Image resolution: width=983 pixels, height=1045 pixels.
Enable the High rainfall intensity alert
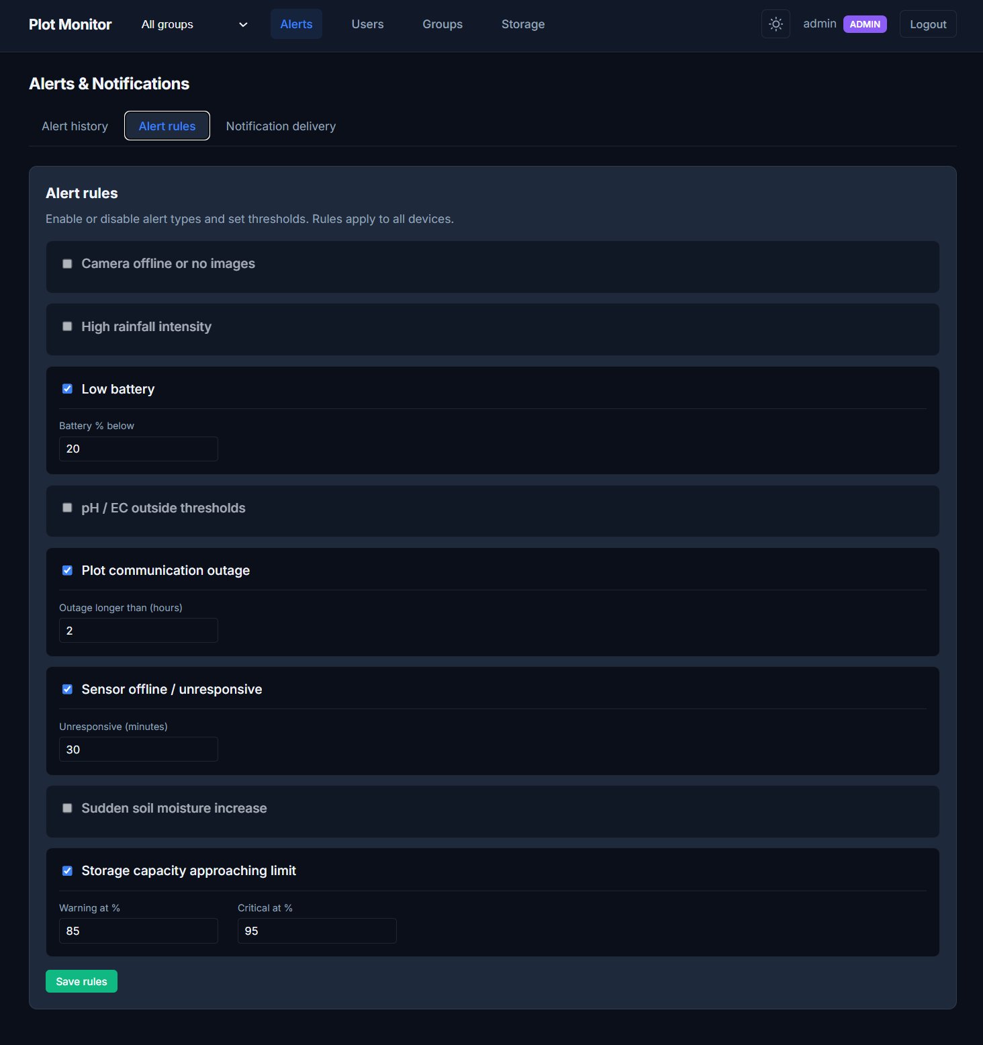point(67,326)
